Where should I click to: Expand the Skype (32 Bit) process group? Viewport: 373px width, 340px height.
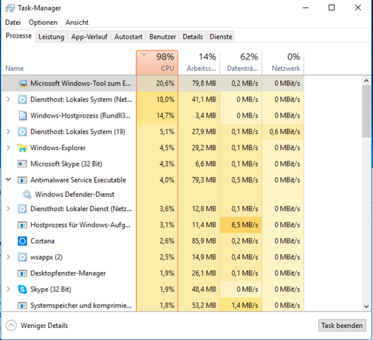coord(8,289)
